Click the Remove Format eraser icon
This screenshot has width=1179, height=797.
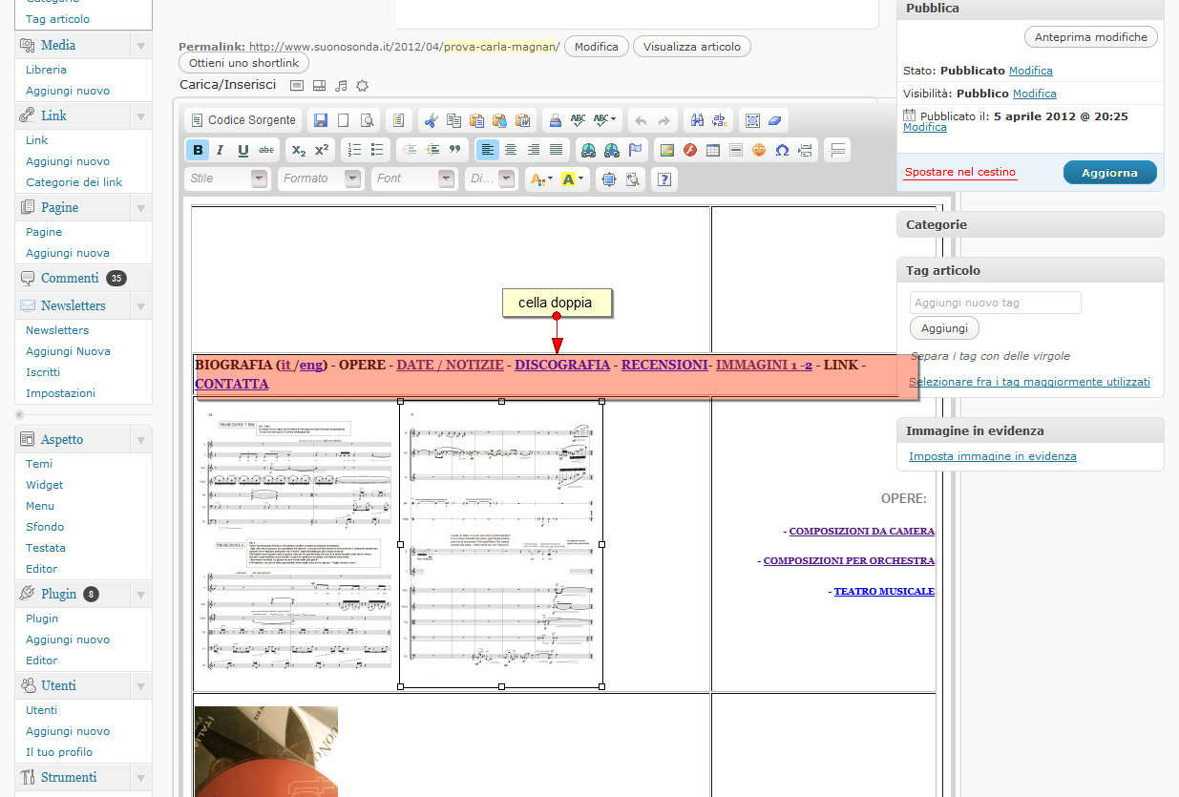774,120
